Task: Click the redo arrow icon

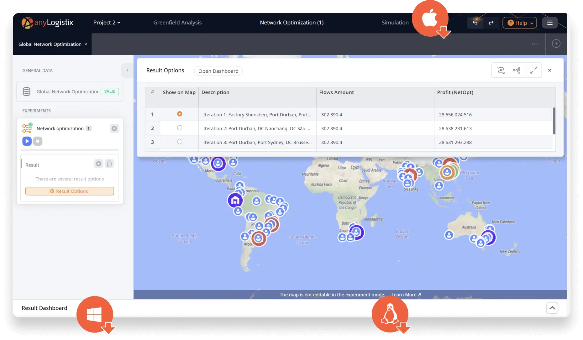Action: click(x=491, y=23)
